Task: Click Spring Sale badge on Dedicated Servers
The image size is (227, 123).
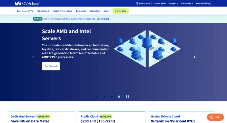Action: click(43, 117)
